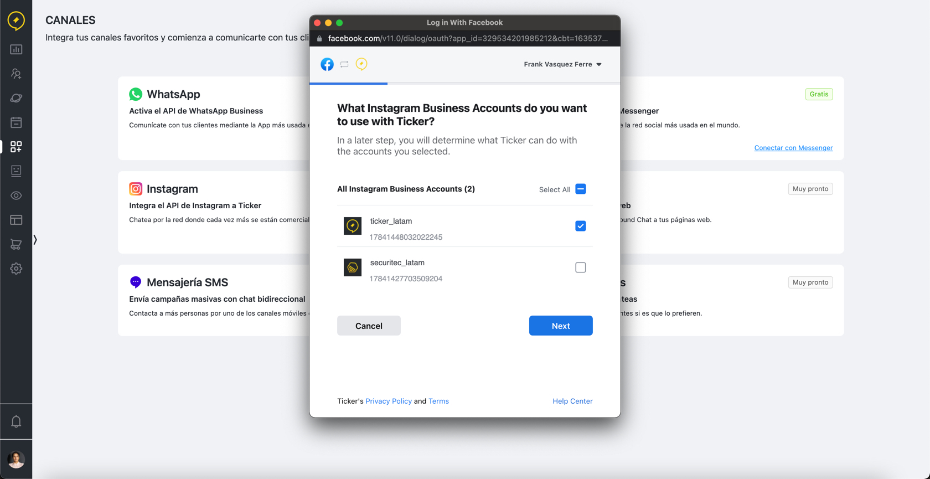Click the 'Log in With Facebook' window title
Viewport: 930px width, 479px height.
click(464, 23)
